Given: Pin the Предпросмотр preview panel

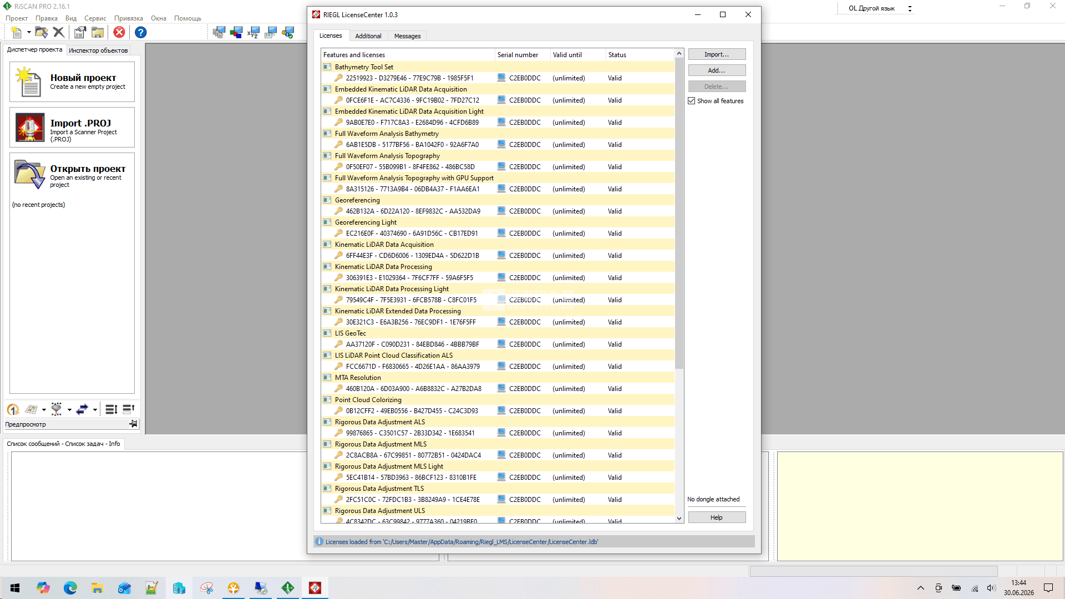Looking at the screenshot, I should 134,424.
